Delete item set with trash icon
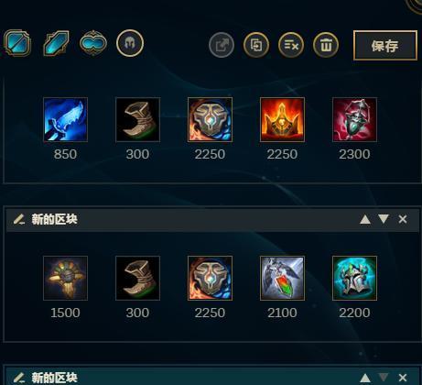Image resolution: width=422 pixels, height=385 pixels. pos(326,45)
